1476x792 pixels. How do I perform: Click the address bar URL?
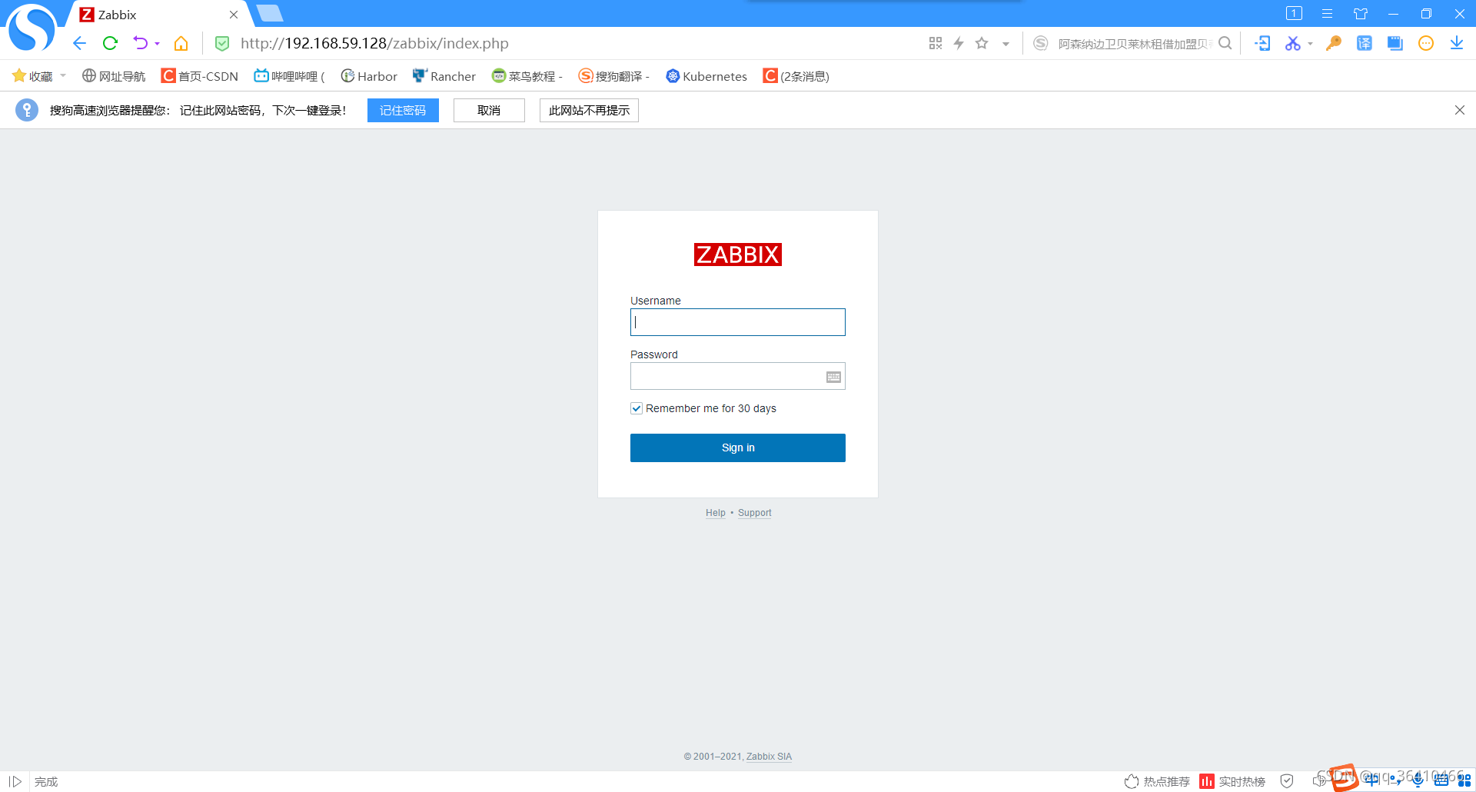pos(374,43)
